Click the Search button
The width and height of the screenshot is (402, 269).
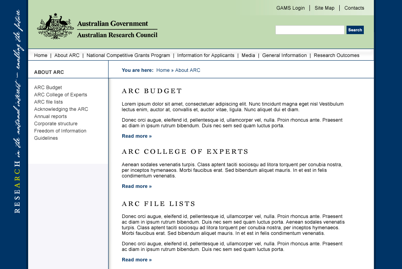click(355, 30)
